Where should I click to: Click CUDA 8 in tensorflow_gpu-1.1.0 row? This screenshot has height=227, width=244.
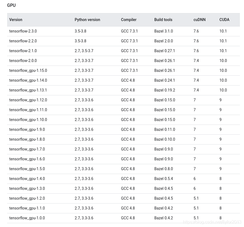coord(221,208)
